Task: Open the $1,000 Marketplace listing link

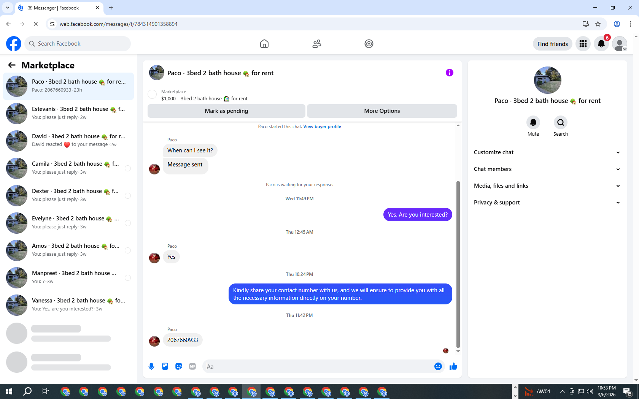Action: coord(204,98)
